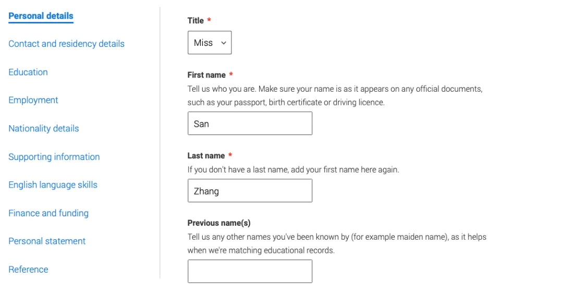Open Nationality details in sidebar
Screen dimensions: 563x295
pyautogui.click(x=43, y=129)
